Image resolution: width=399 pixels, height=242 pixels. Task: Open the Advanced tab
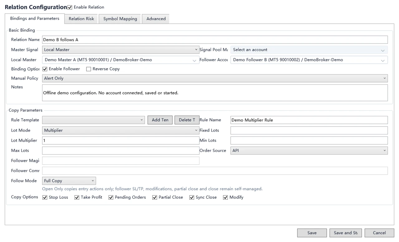tap(156, 19)
